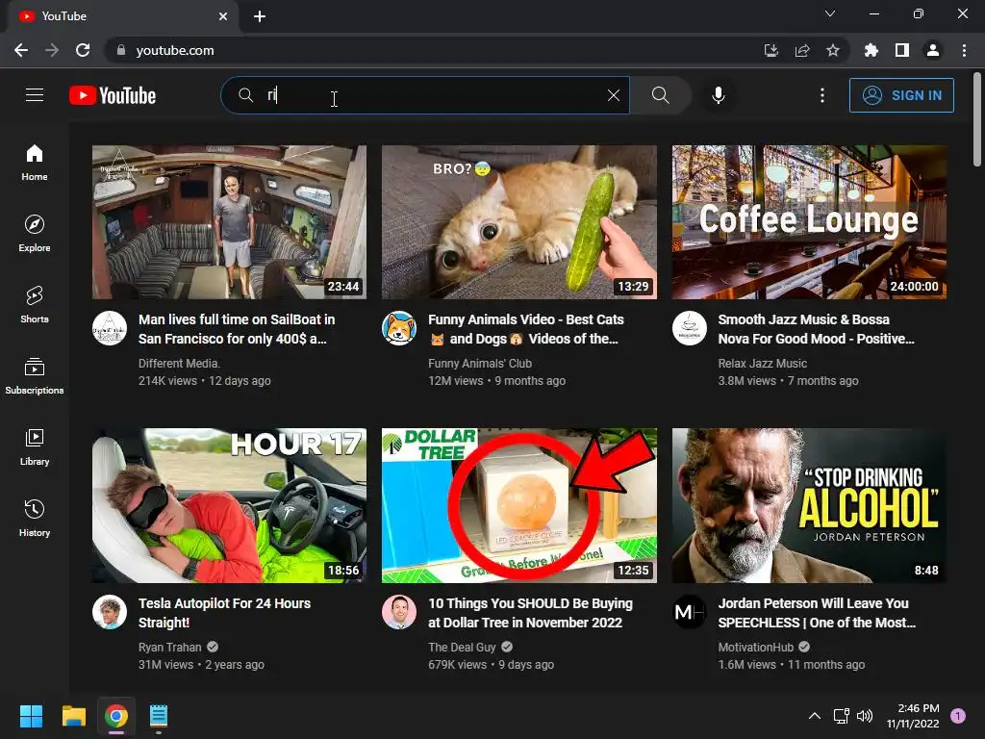Open the Coffee Lounge thumbnail
The height and width of the screenshot is (739, 985).
coord(809,222)
